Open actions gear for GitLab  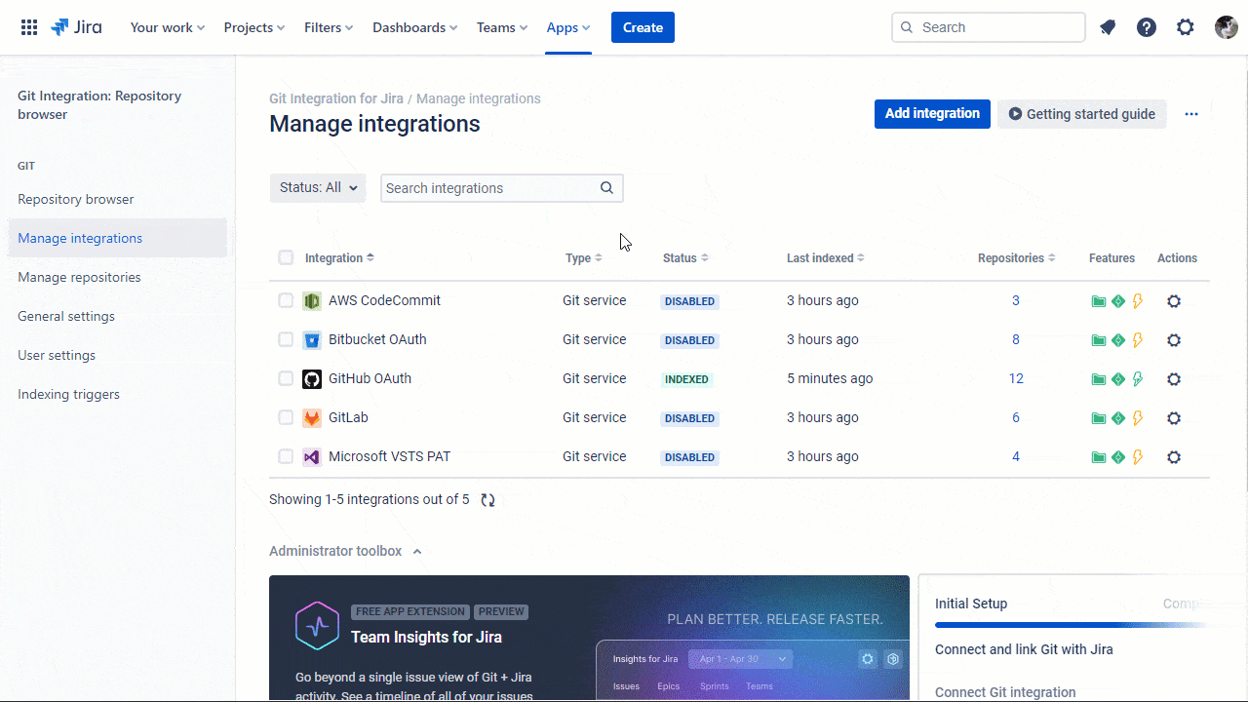click(x=1174, y=418)
